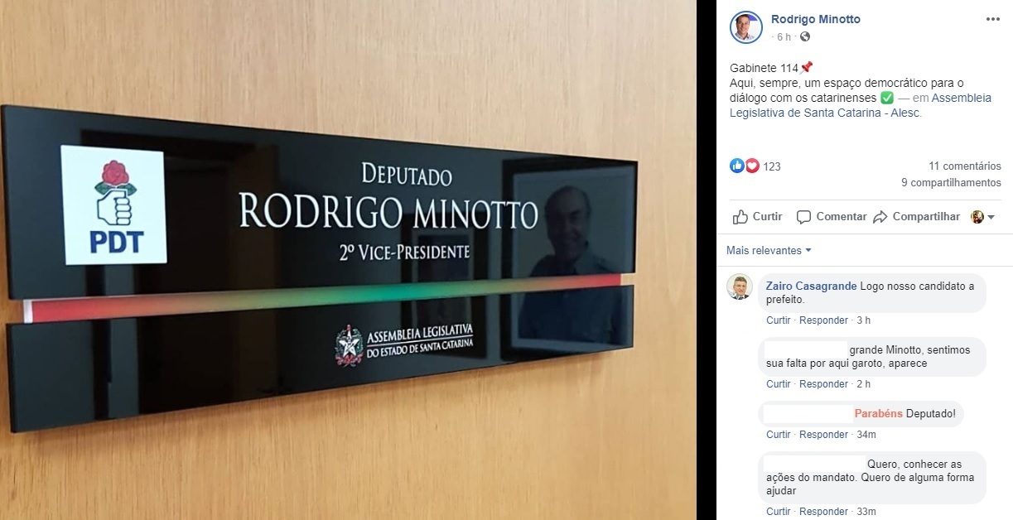The height and width of the screenshot is (520, 1013).
Task: Reply to Zairo Casagrande's comment via Responder
Action: (823, 320)
